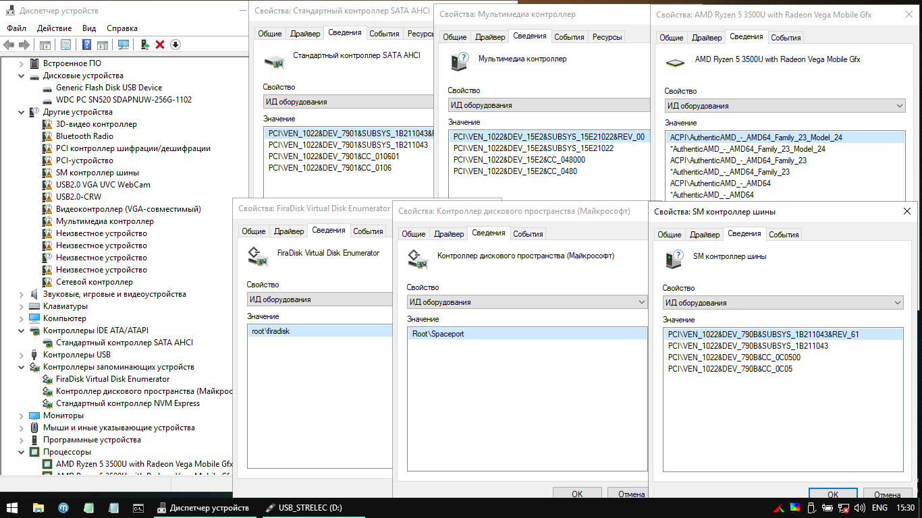Click the red X Uninstall device icon
Image resolution: width=922 pixels, height=518 pixels.
click(160, 45)
